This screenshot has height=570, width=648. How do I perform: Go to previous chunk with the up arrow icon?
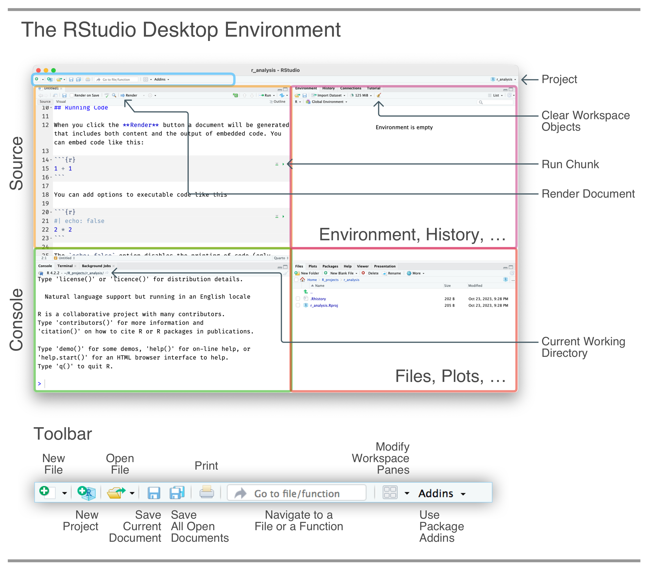coord(244,95)
